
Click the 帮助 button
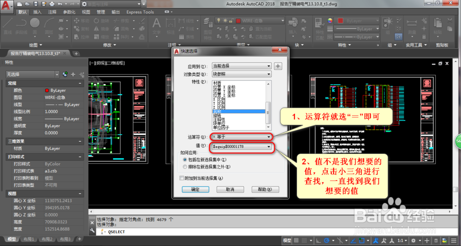pos(265,190)
